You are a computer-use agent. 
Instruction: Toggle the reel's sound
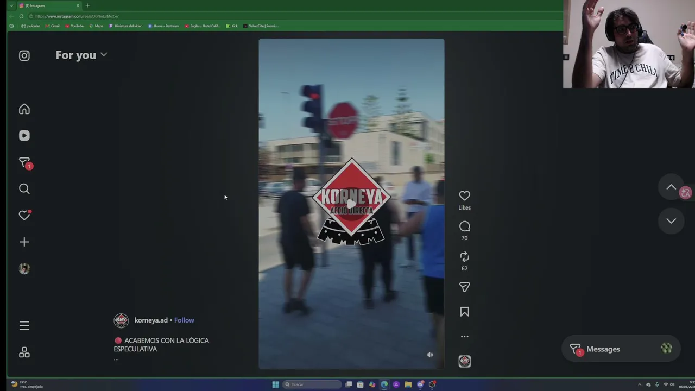[430, 355]
